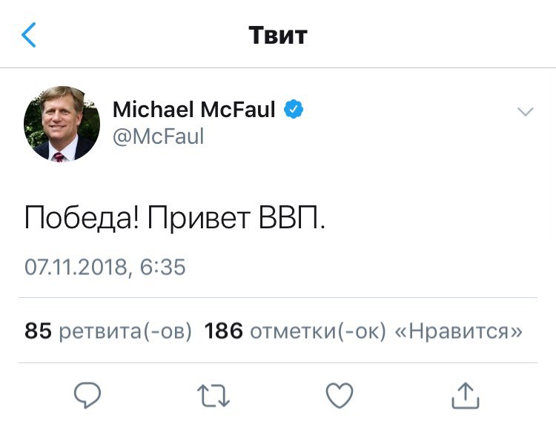Viewport: 556px width, 424px height.
Task: Click the "ретвита(-ов)" label
Action: point(125,331)
